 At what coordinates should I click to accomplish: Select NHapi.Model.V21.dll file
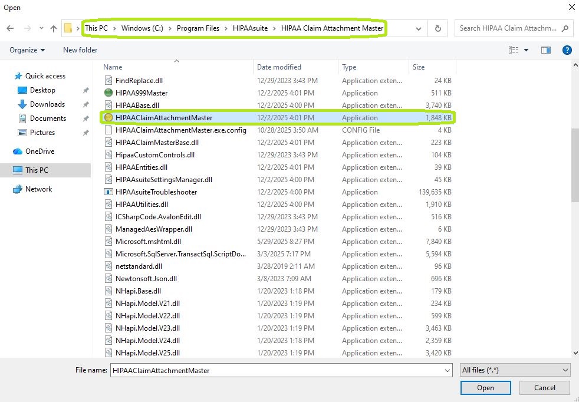pos(147,304)
